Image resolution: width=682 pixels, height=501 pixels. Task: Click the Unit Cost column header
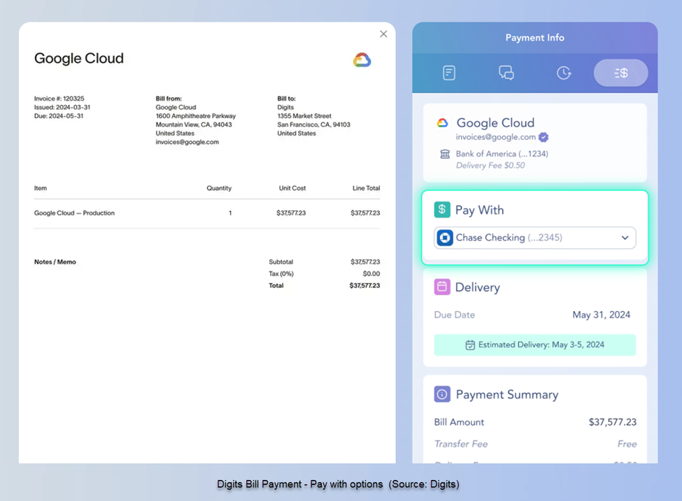[292, 188]
